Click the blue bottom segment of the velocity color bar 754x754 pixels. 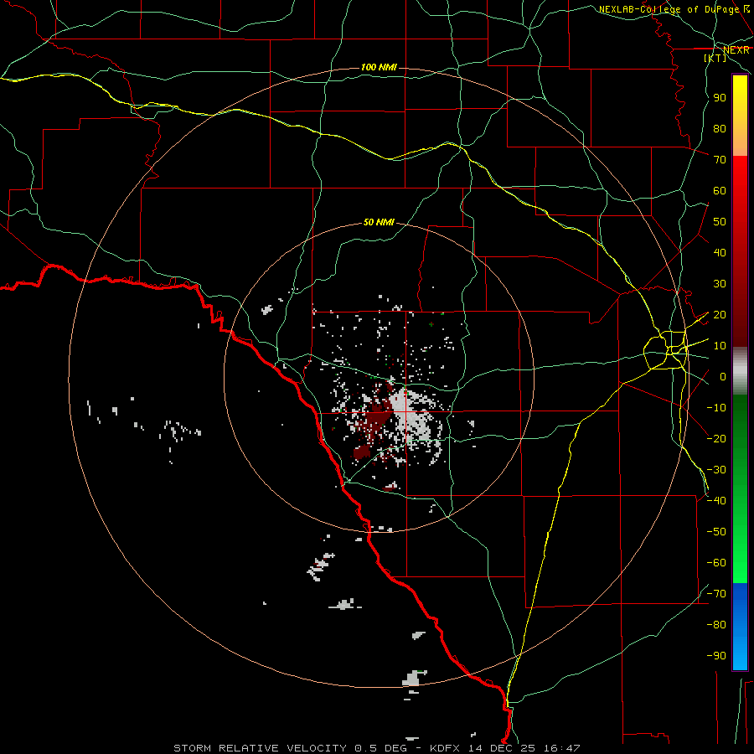(x=740, y=627)
